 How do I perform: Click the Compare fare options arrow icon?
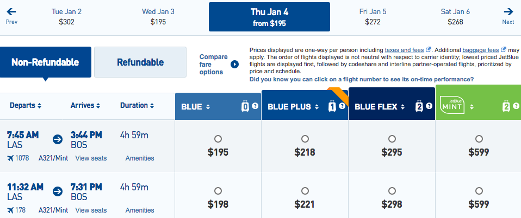point(234,65)
